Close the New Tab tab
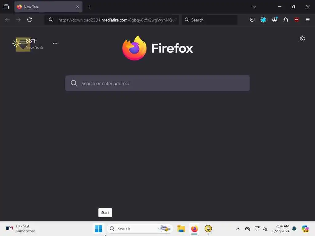Screen dimensions: 315x236 point(78,7)
